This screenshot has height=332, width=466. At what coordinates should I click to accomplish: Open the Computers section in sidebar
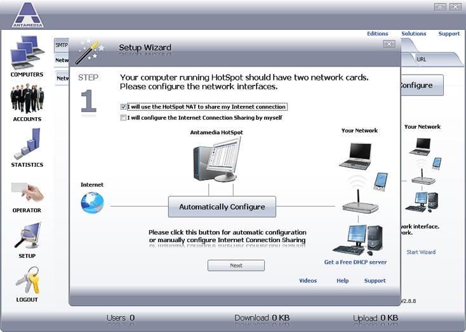(x=27, y=56)
